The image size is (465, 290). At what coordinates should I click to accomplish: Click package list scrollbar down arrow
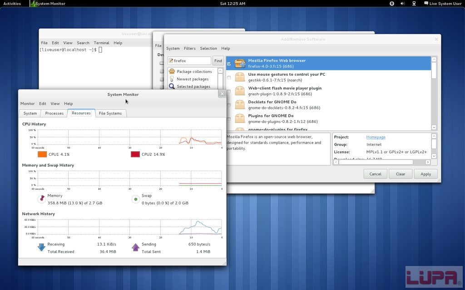pos(434,127)
